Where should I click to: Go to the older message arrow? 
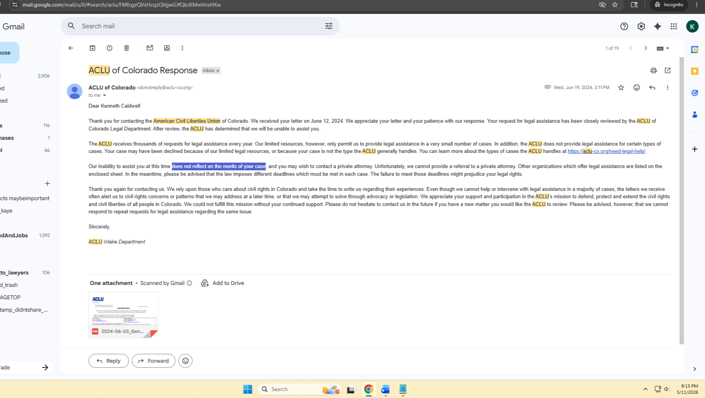pyautogui.click(x=646, y=48)
